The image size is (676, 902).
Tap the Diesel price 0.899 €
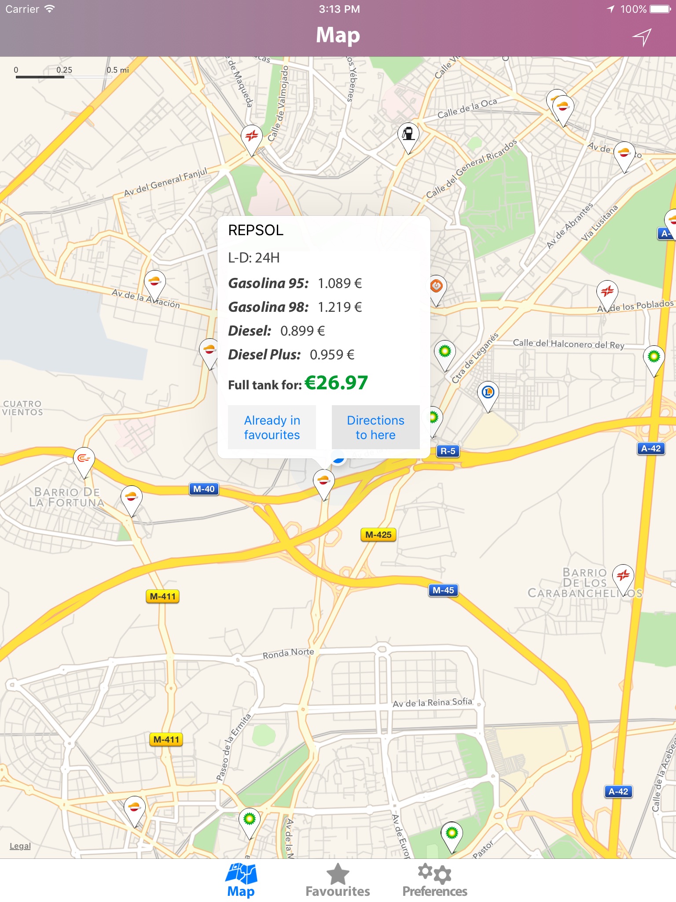tap(303, 331)
